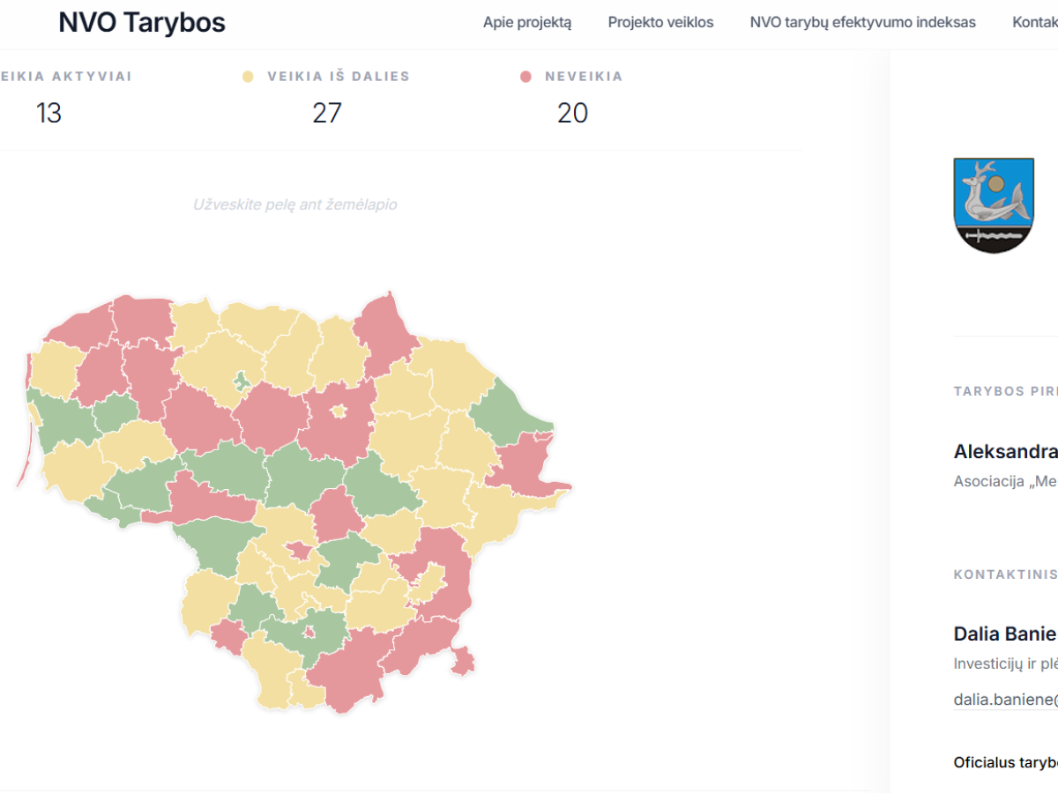Screen dimensions: 1058x793
Task: Open the NVO Tarybos home logo
Action: (142, 23)
